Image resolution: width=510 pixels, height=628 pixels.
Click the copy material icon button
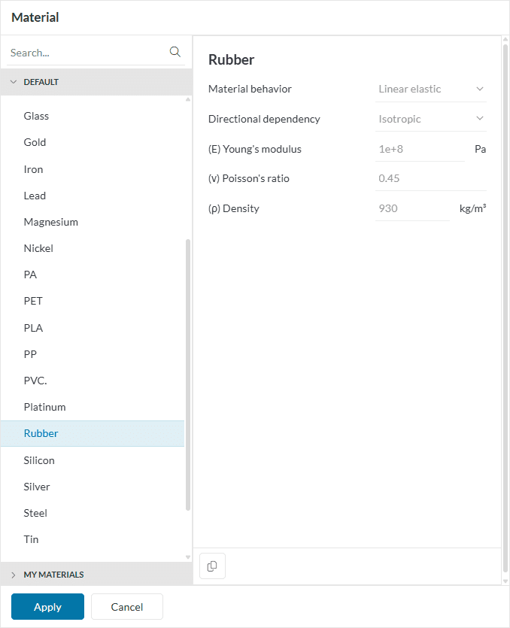212,566
